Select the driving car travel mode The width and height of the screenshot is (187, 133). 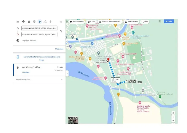click(29, 22)
